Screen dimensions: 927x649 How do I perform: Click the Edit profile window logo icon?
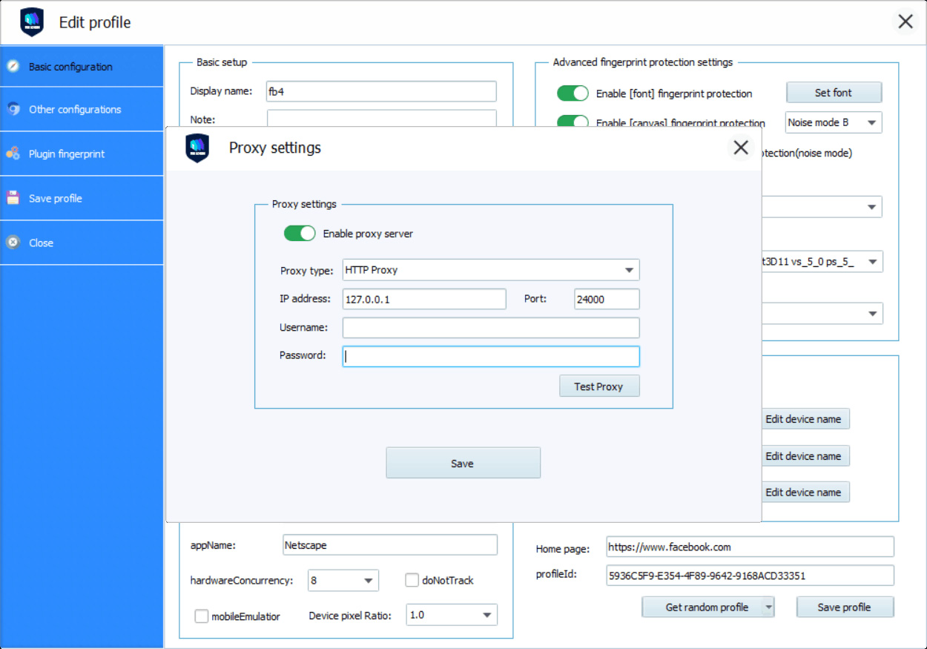[x=32, y=22]
